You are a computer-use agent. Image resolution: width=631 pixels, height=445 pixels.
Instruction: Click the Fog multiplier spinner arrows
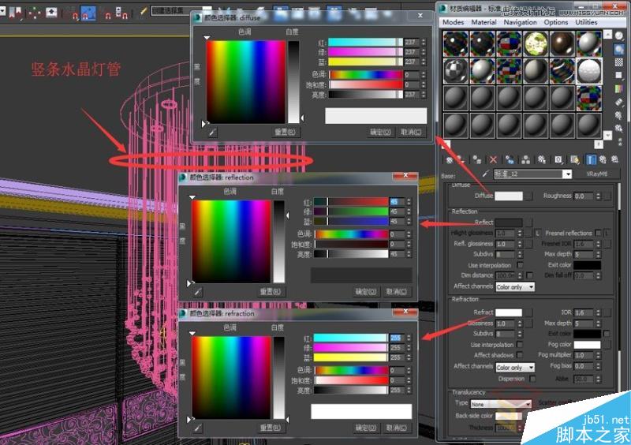pyautogui.click(x=598, y=355)
